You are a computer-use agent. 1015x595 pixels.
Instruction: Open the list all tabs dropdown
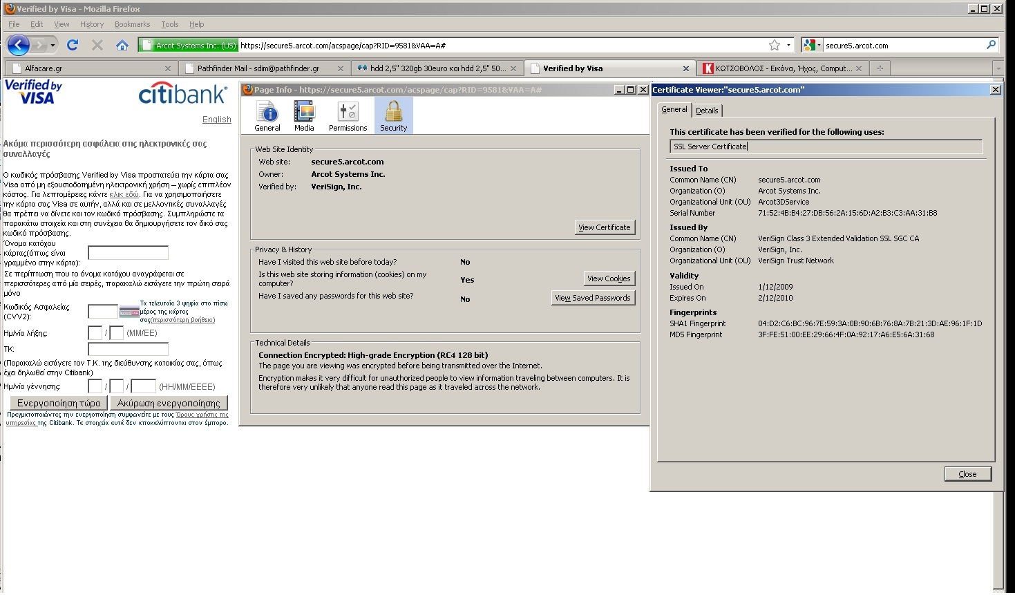tap(998, 68)
